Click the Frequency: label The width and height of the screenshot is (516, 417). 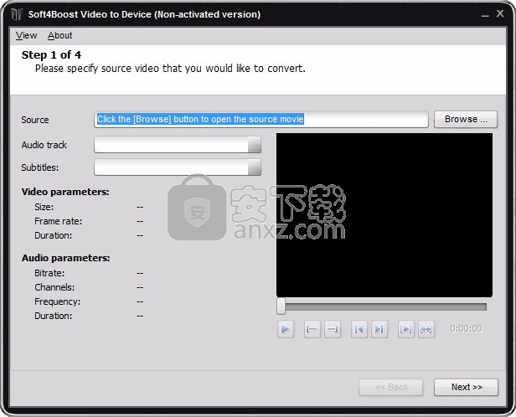(x=57, y=301)
